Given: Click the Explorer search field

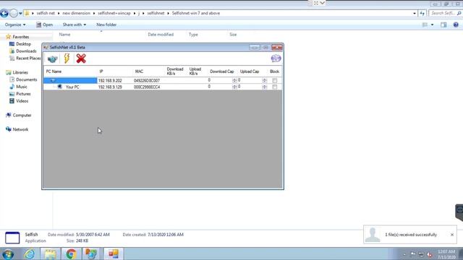Looking at the screenshot, I should click(x=446, y=13).
